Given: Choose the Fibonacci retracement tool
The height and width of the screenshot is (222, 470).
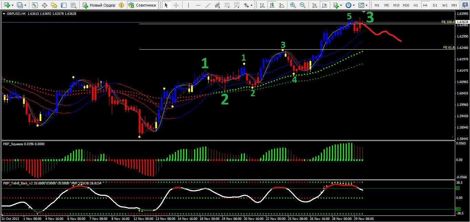Looking at the screenshot, I should pos(227,5).
